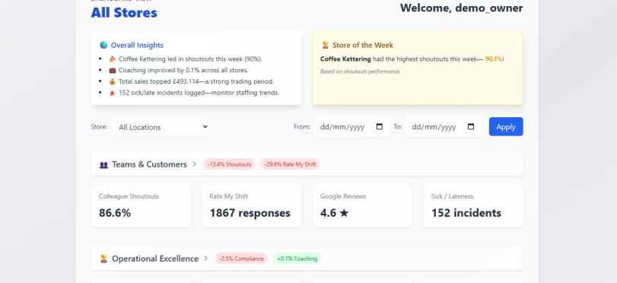Click the siren icon beside sick/late incidents
Screen dimensions: 617x283
tap(113, 93)
